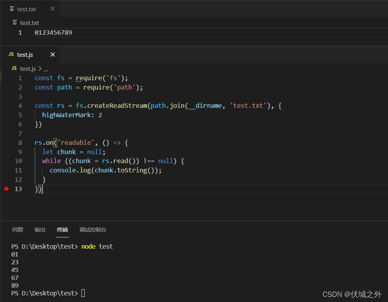Click the 终端 panel label
388x302 pixels.
(x=62, y=230)
